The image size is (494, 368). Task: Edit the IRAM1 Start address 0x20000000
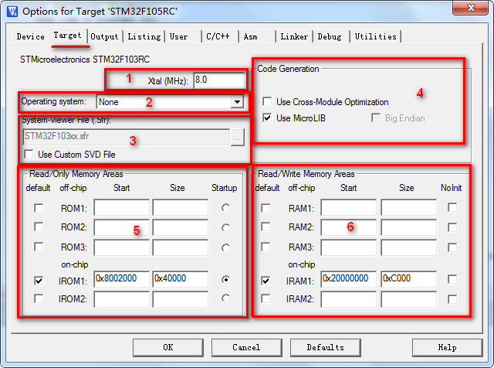(x=348, y=278)
